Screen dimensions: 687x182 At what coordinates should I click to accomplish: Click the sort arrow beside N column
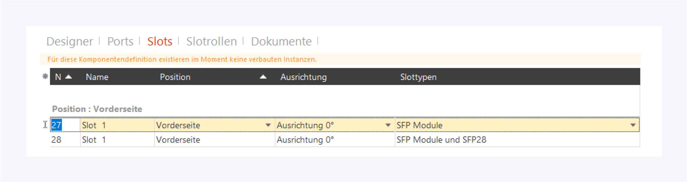[69, 77]
